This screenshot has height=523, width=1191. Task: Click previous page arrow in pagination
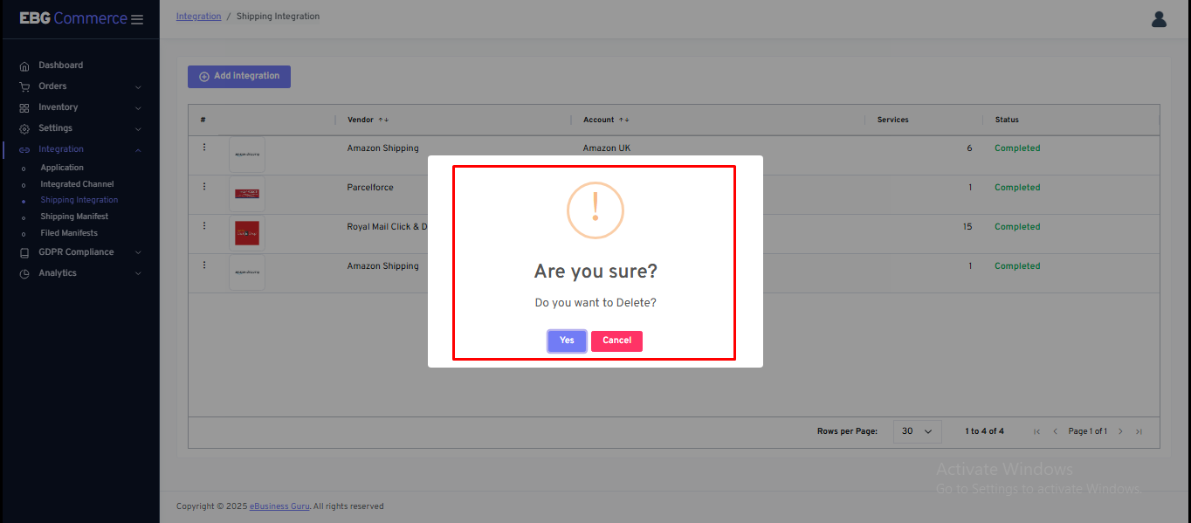[x=1055, y=431]
